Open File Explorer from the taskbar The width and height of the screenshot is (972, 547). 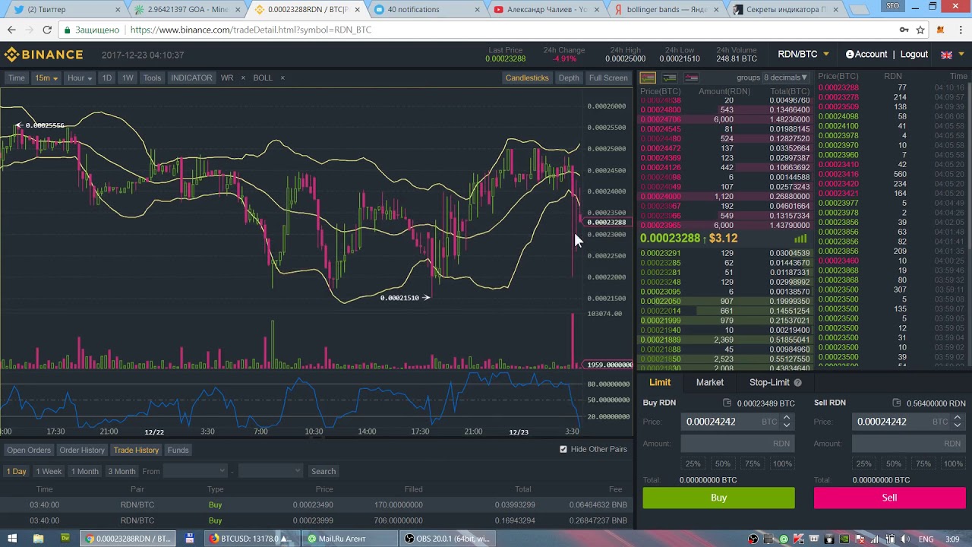tap(38, 539)
